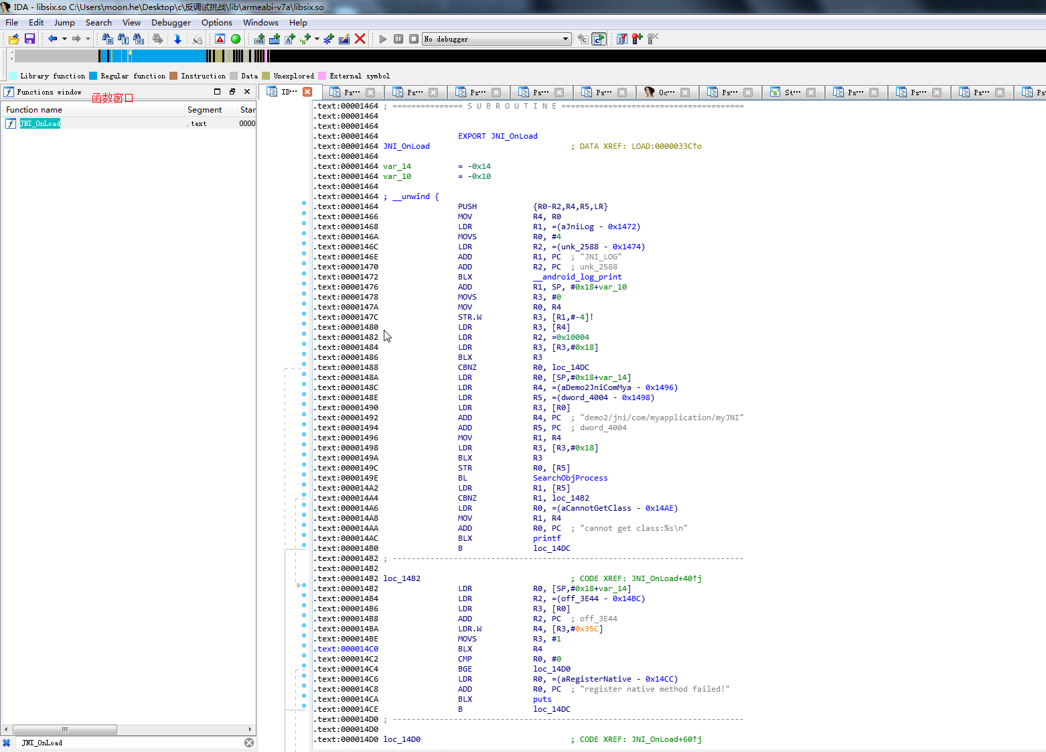Close the St... strings tab
The width and height of the screenshot is (1046, 752).
click(811, 92)
